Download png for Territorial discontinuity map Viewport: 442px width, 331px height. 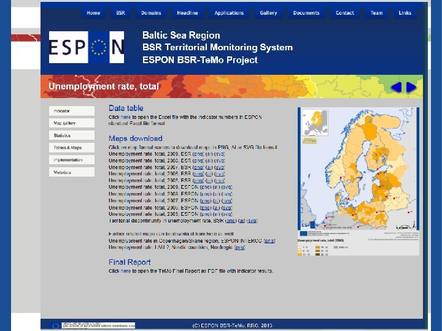pyautogui.click(x=231, y=221)
